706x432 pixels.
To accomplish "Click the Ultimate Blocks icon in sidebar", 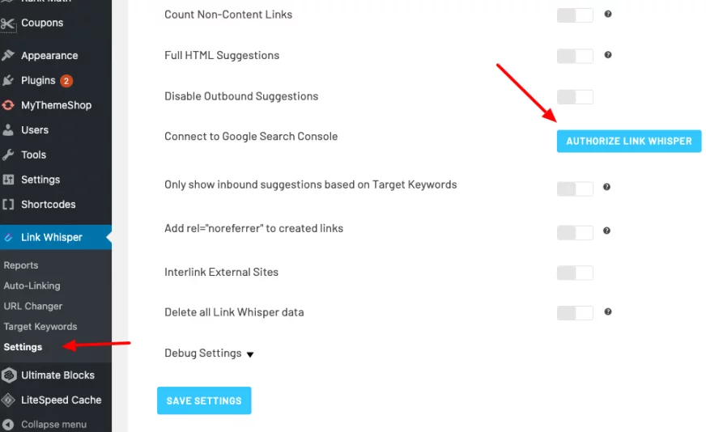I will (x=9, y=375).
